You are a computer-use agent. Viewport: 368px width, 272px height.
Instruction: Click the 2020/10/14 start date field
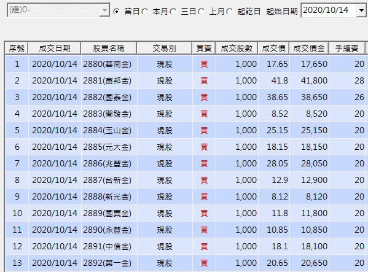click(x=329, y=10)
